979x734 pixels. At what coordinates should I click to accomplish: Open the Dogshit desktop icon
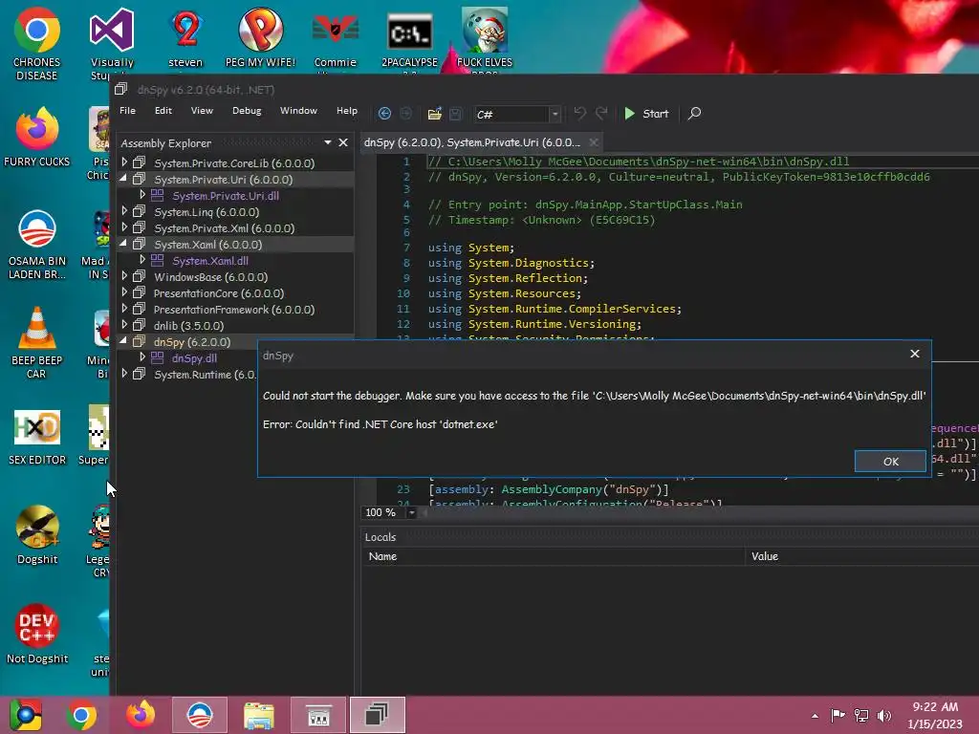[x=37, y=535]
